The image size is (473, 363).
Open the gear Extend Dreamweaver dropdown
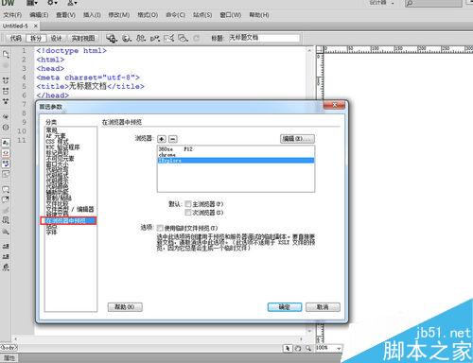(52, 3)
